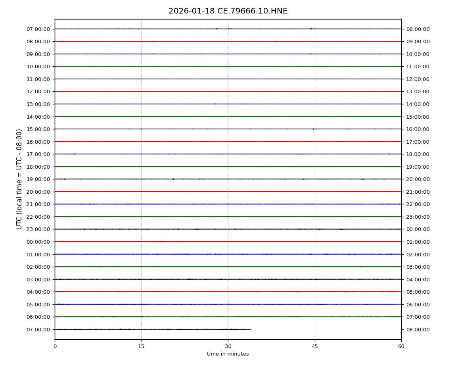Screen dimensions: 456x377
Task: Click the left-axis 23:00:00 time label
Action: pos(38,229)
